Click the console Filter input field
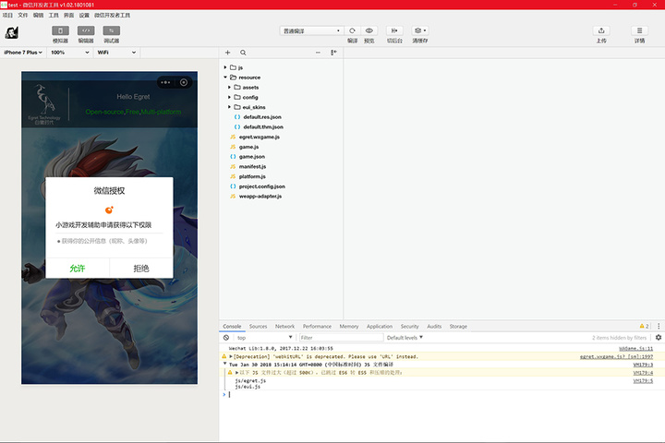The width and height of the screenshot is (665, 443). point(341,338)
